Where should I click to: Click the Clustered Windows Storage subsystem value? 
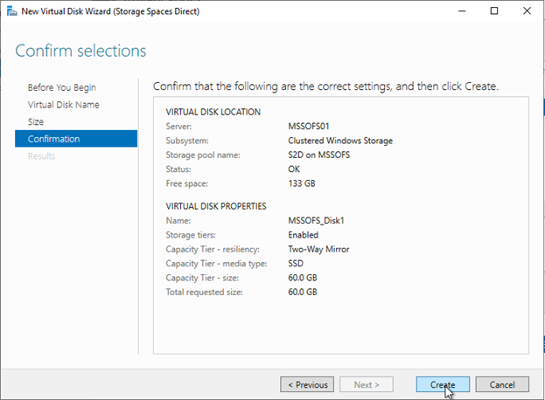coord(340,141)
